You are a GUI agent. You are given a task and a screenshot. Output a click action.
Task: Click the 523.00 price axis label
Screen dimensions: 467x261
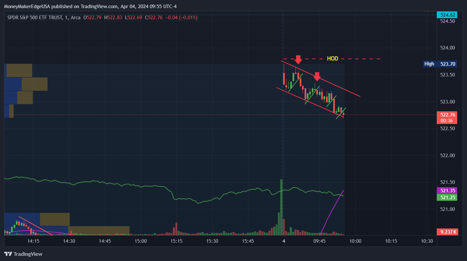(x=447, y=102)
